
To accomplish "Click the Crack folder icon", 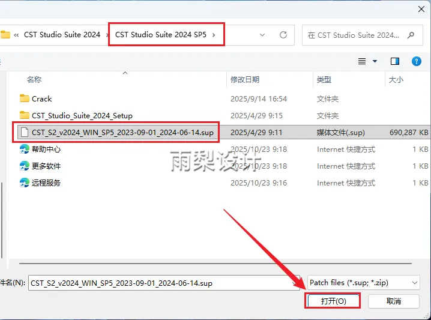I will tap(24, 98).
